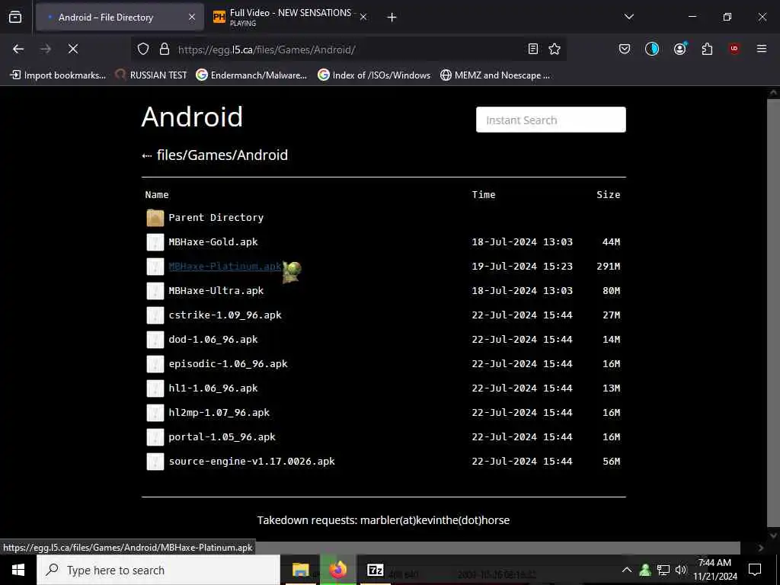780x585 pixels.
Task: Toggle reader view icon in address bar
Action: pyautogui.click(x=532, y=49)
